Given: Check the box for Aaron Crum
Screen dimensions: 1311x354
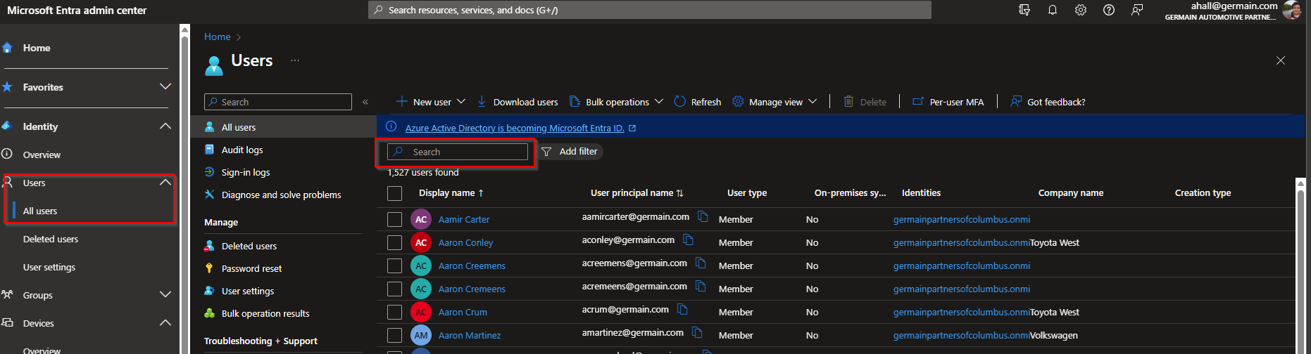Looking at the screenshot, I should click(395, 312).
